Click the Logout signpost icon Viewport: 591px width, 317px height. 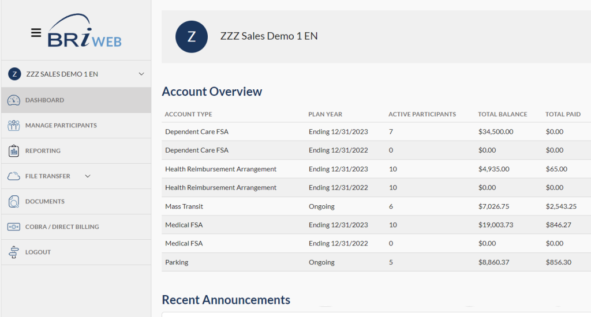[14, 252]
